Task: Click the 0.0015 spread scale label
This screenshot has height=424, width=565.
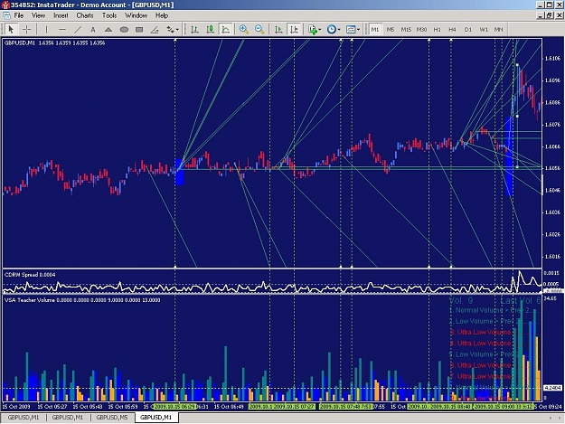Action: pyautogui.click(x=552, y=273)
